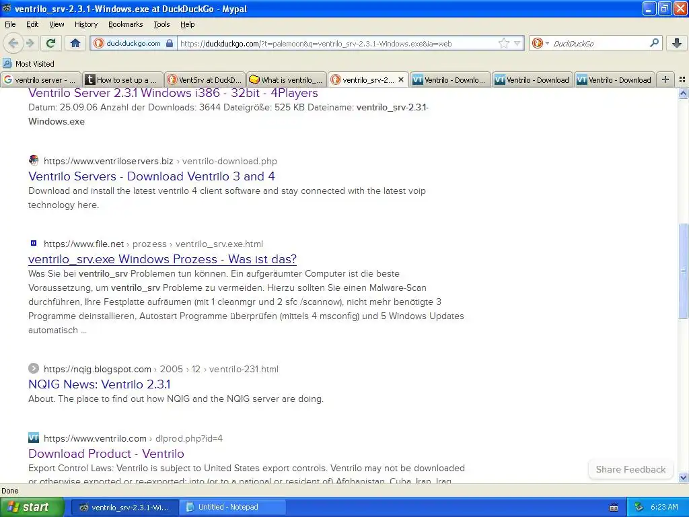
Task: Open the Most Visited bookmarks folder
Action: pyautogui.click(x=28, y=64)
